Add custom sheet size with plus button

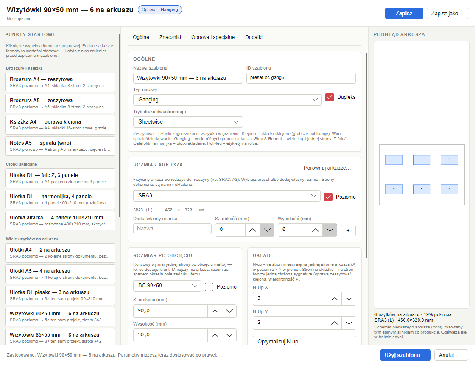coord(348,230)
